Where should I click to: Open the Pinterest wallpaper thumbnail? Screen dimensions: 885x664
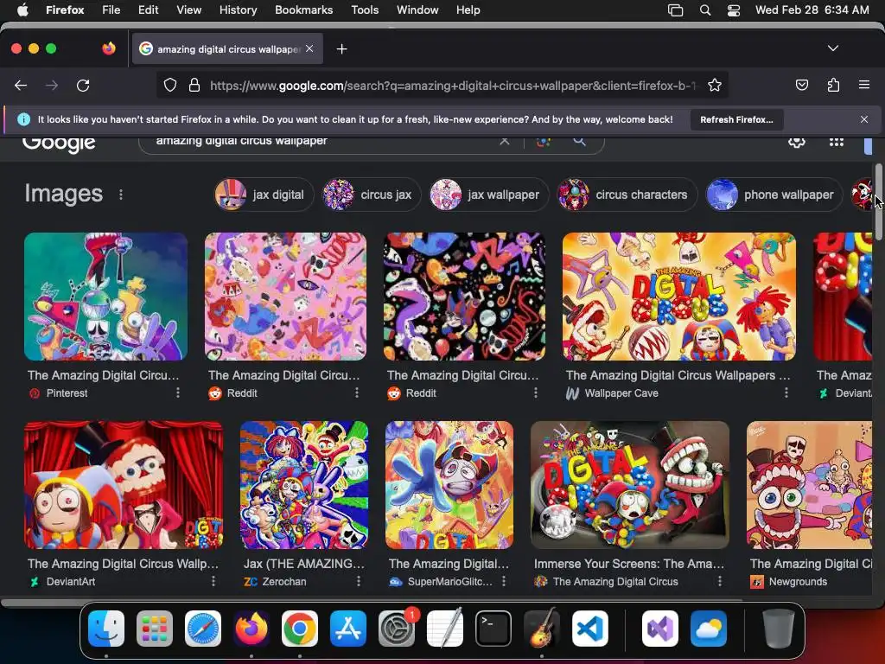pyautogui.click(x=105, y=297)
